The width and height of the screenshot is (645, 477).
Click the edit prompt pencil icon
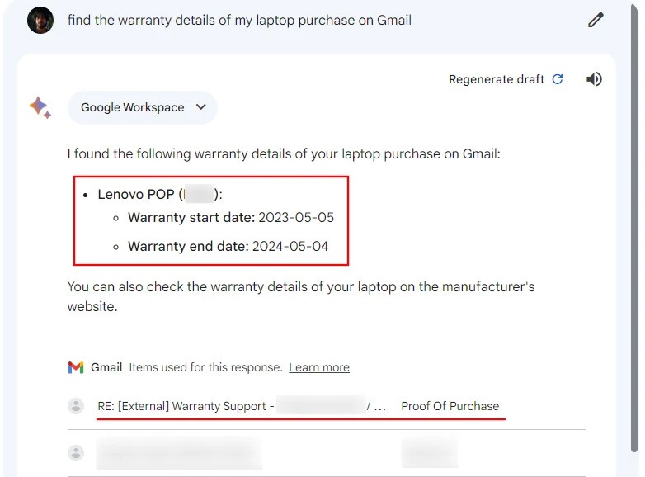click(x=596, y=21)
